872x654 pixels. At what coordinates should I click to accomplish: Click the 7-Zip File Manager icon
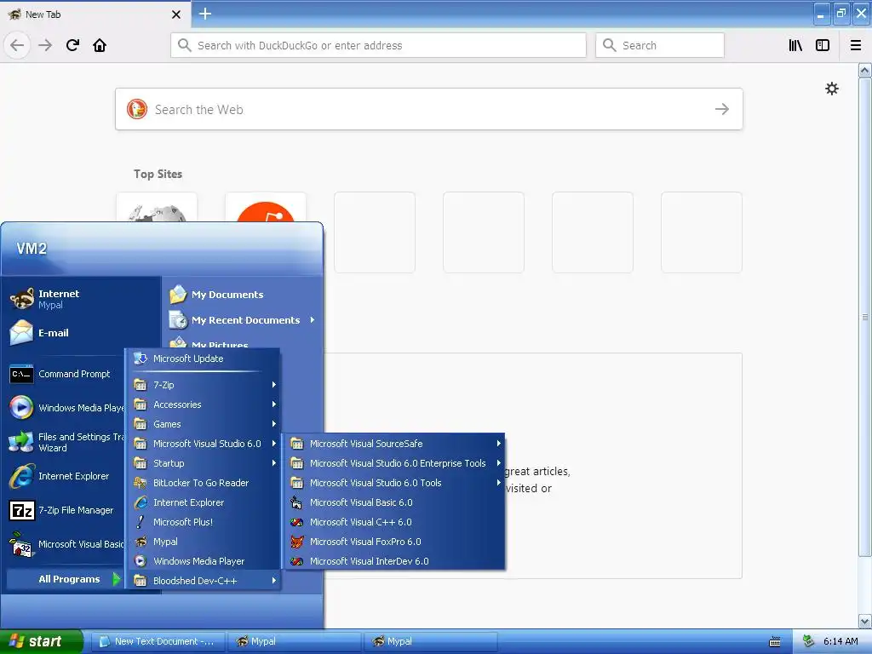click(x=21, y=510)
